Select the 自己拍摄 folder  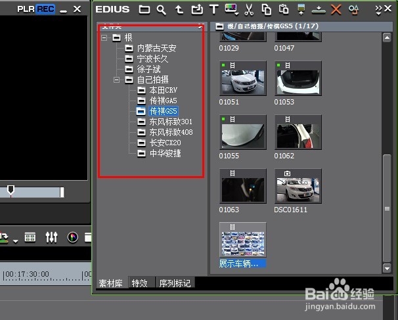pyautogui.click(x=153, y=80)
